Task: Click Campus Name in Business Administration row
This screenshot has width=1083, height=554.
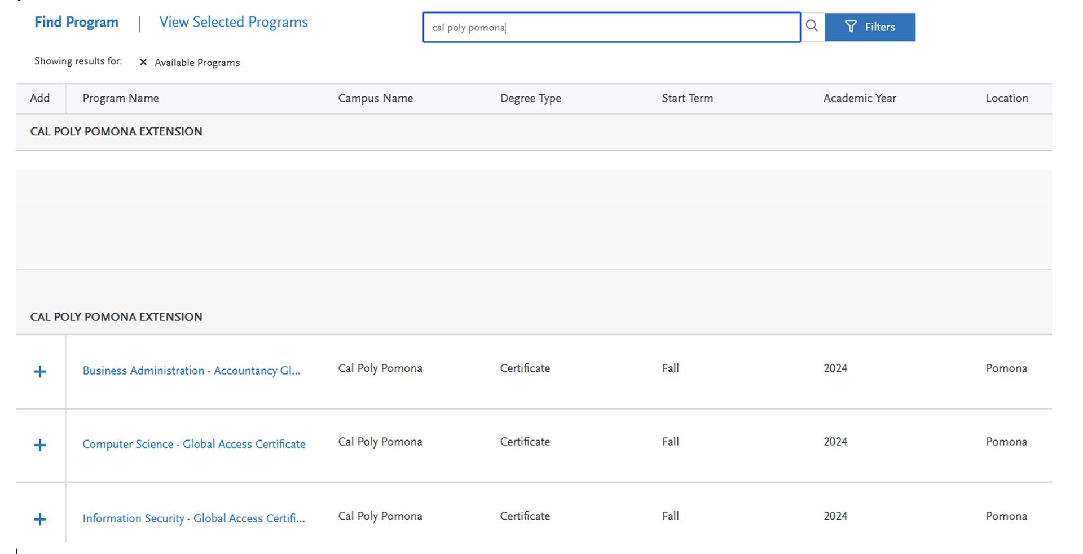Action: click(x=380, y=368)
